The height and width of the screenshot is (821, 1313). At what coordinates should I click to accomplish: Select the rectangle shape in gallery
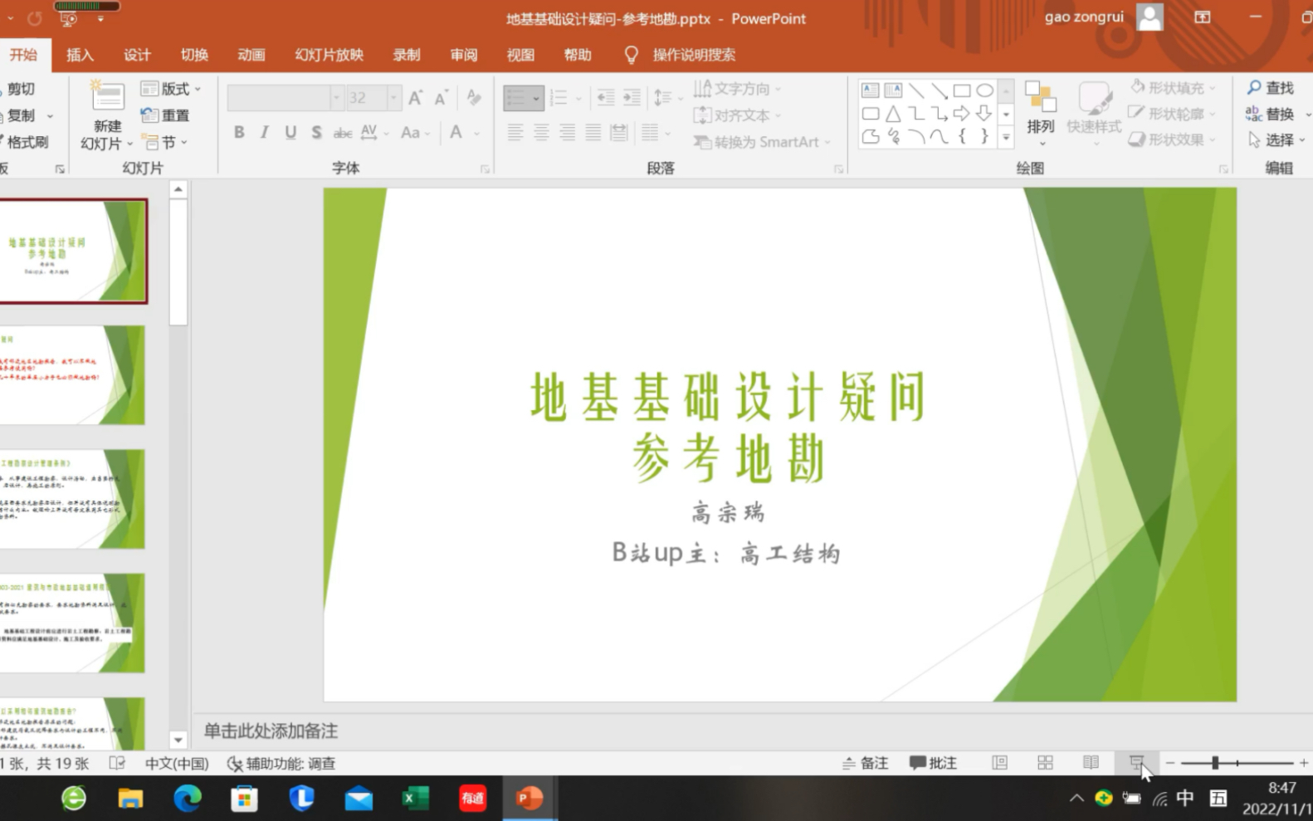point(962,90)
